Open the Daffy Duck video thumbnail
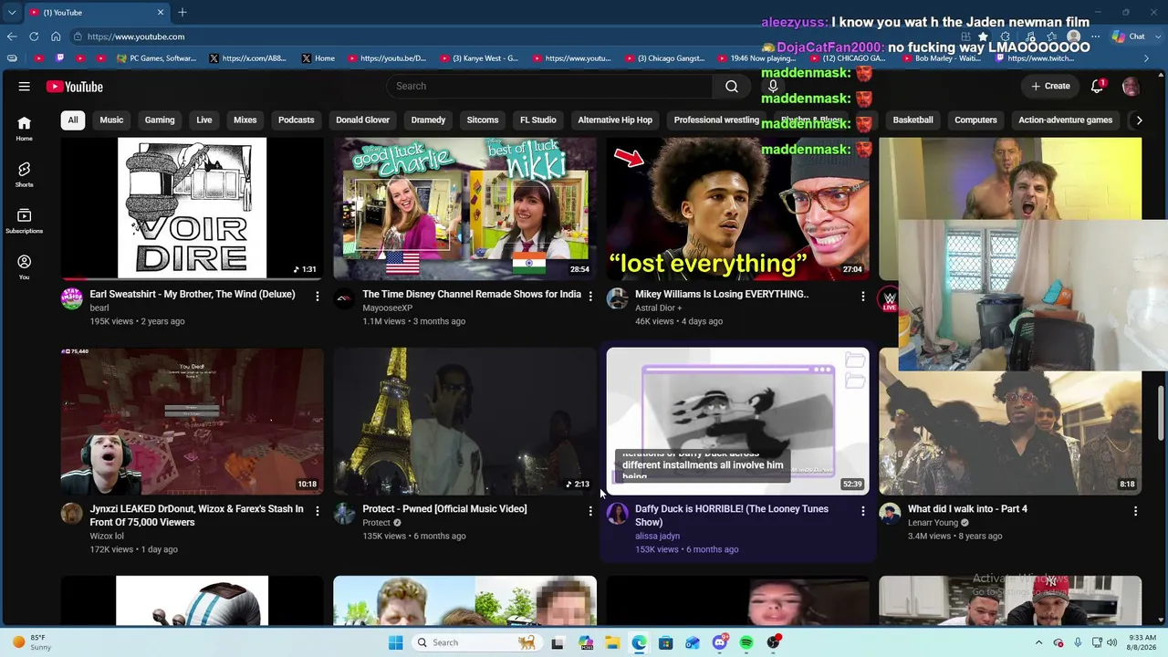The width and height of the screenshot is (1168, 657). point(737,421)
